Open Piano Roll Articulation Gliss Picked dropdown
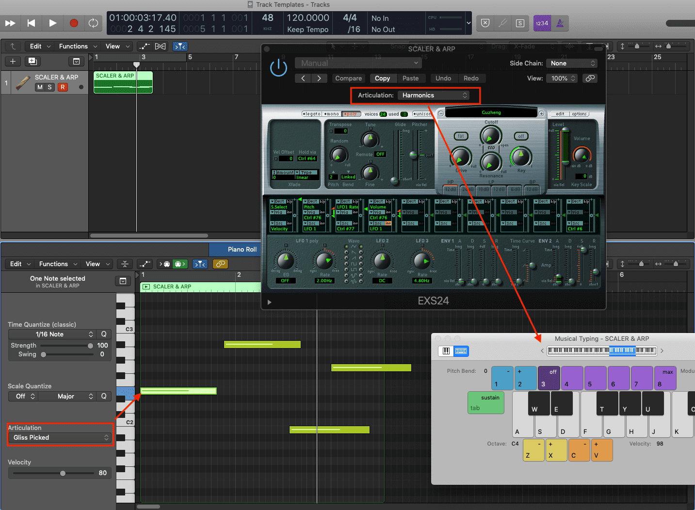This screenshot has height=510, width=695. [60, 437]
